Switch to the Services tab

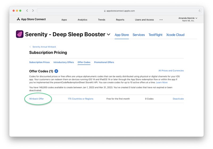pos(139,35)
